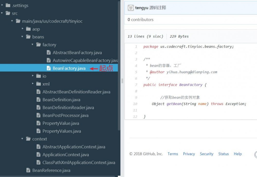Click the AbstractApplicationContext.java file icon

[x=39, y=146]
